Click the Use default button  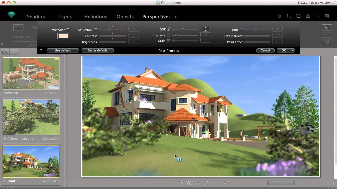pos(63,50)
